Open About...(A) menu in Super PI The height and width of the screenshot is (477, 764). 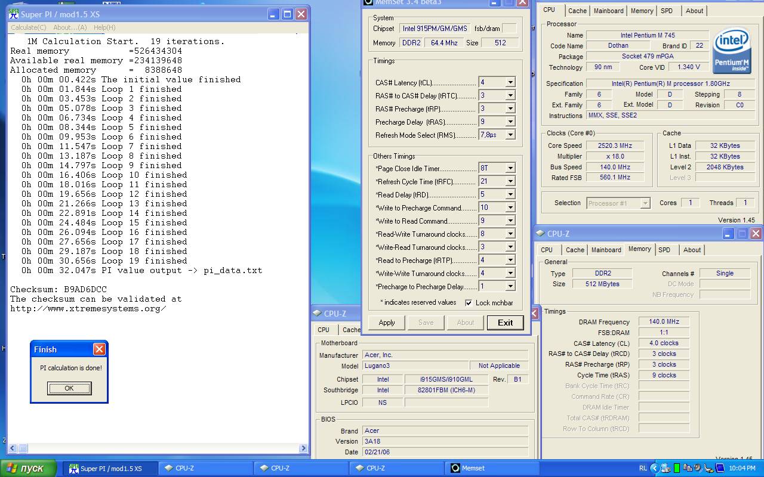(70, 27)
